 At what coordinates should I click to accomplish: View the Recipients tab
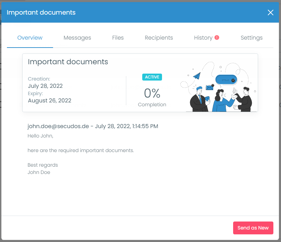click(159, 37)
